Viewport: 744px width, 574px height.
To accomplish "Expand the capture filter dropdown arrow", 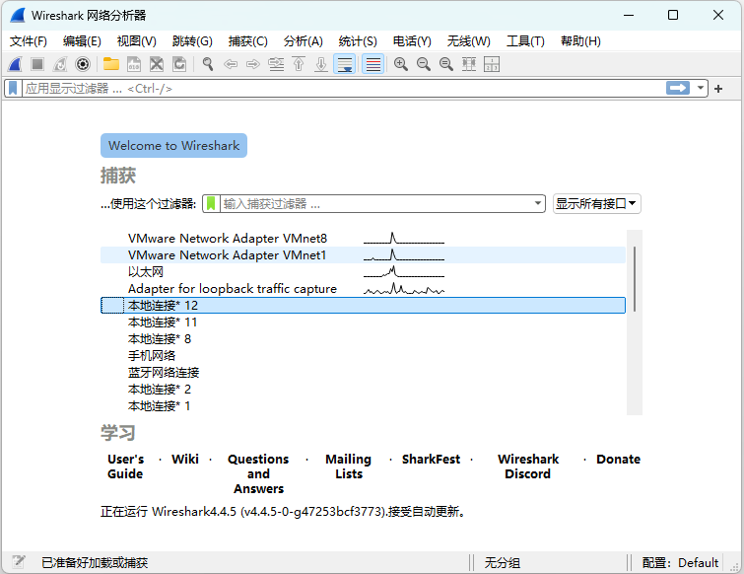I will (538, 204).
